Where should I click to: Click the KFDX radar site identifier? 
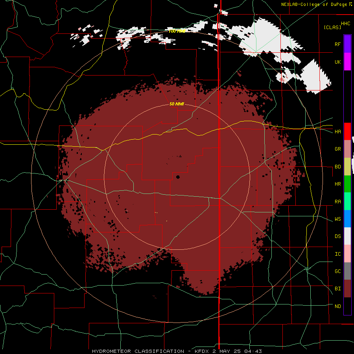click(202, 351)
